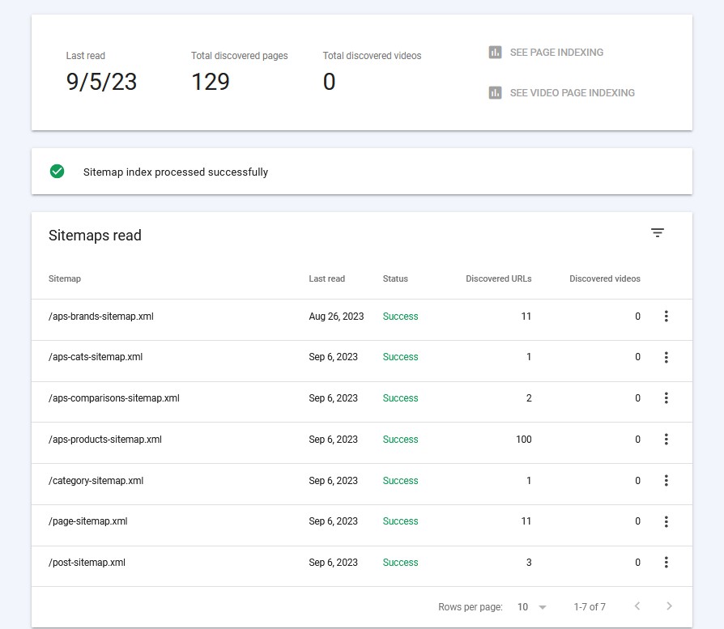Click the Status column header
Viewport: 724px width, 629px height.
click(395, 278)
